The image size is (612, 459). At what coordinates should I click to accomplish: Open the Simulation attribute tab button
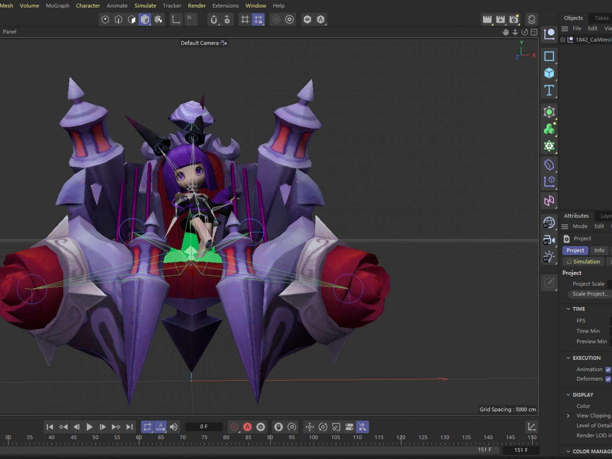pos(583,262)
